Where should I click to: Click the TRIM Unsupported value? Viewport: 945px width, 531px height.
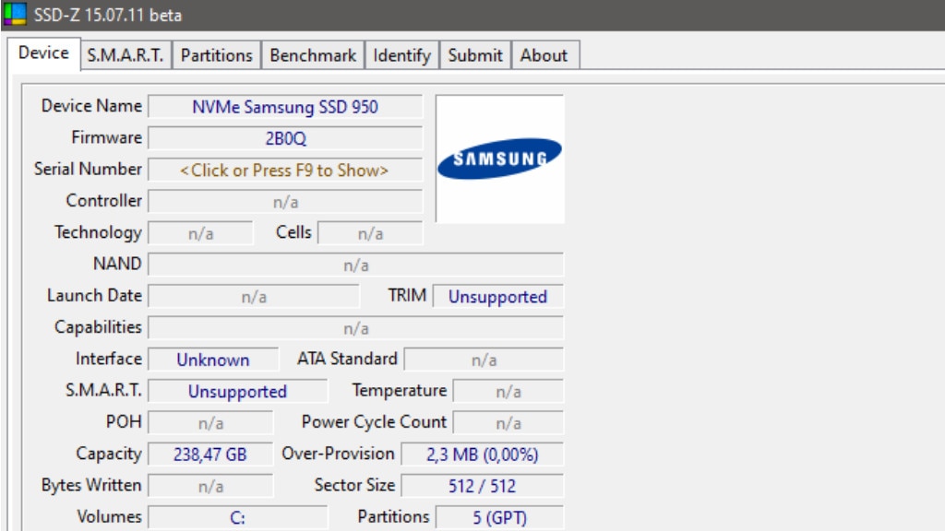point(497,297)
